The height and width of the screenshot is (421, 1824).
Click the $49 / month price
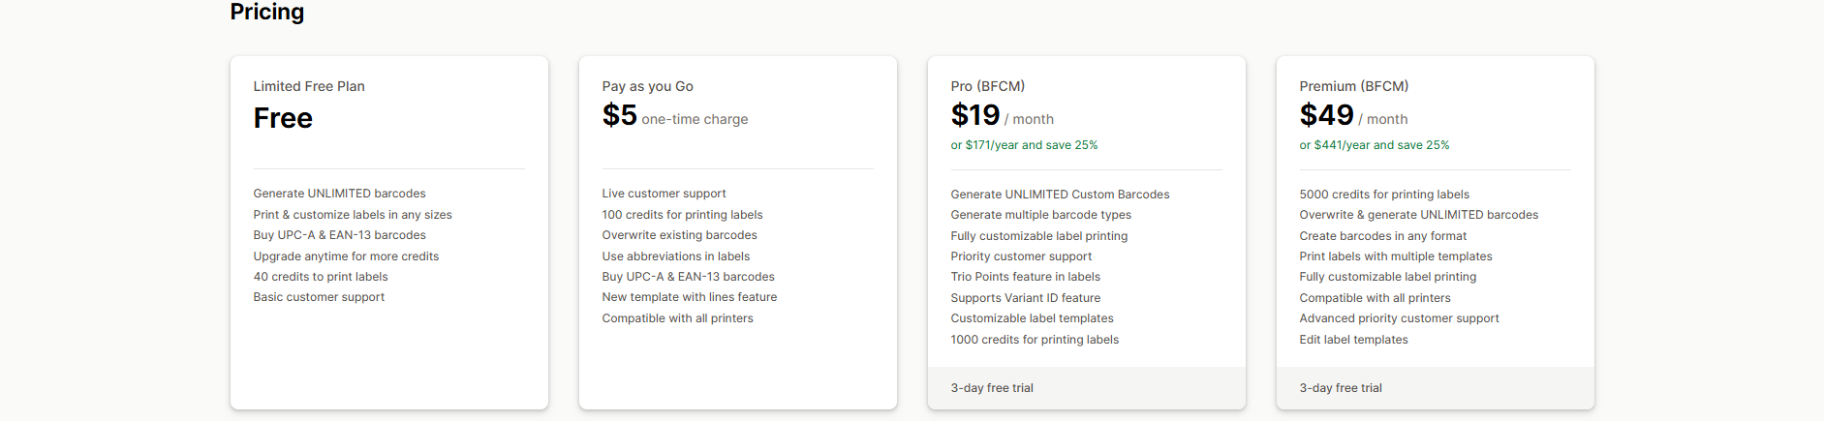coord(1353,116)
